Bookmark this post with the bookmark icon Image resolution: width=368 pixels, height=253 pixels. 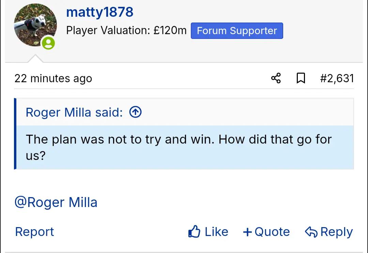click(x=301, y=78)
